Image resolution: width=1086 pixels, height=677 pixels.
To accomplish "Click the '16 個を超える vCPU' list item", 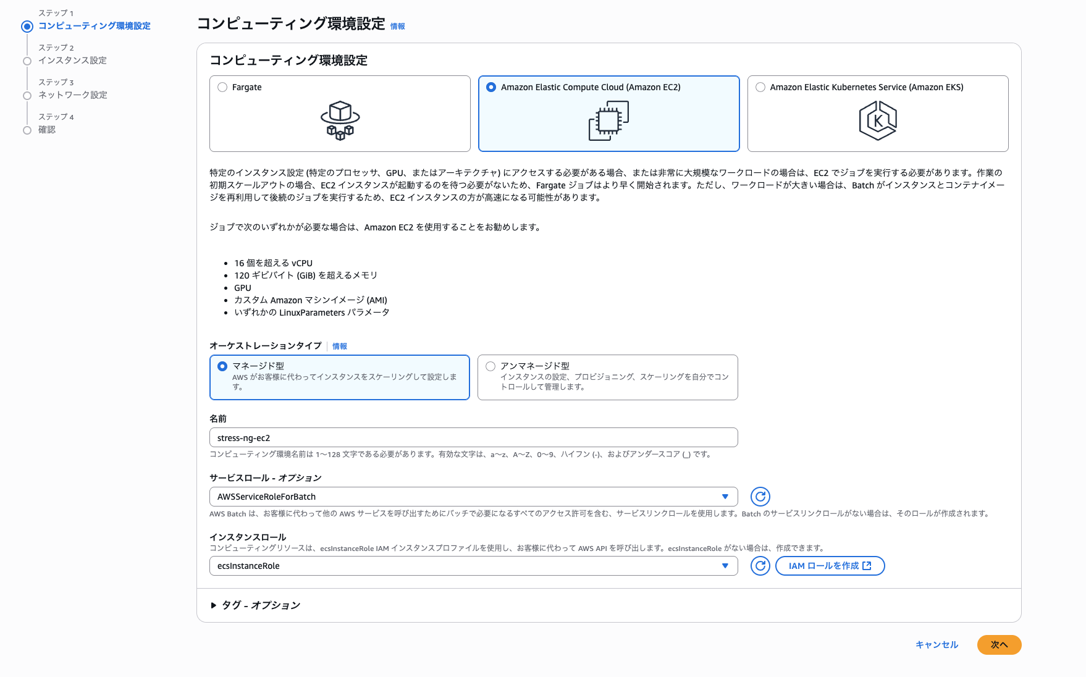I will pyautogui.click(x=273, y=263).
